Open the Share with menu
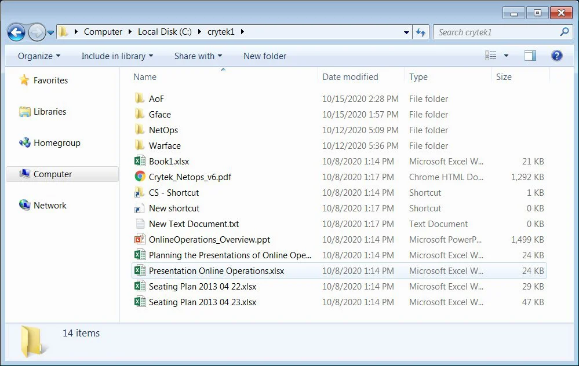579x366 pixels. 198,56
